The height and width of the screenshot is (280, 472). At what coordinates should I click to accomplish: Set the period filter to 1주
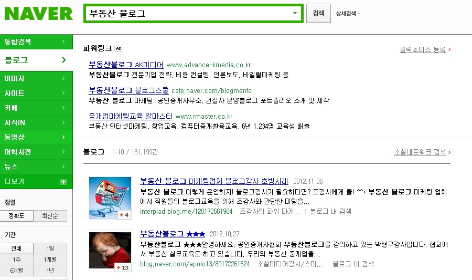tap(17, 260)
